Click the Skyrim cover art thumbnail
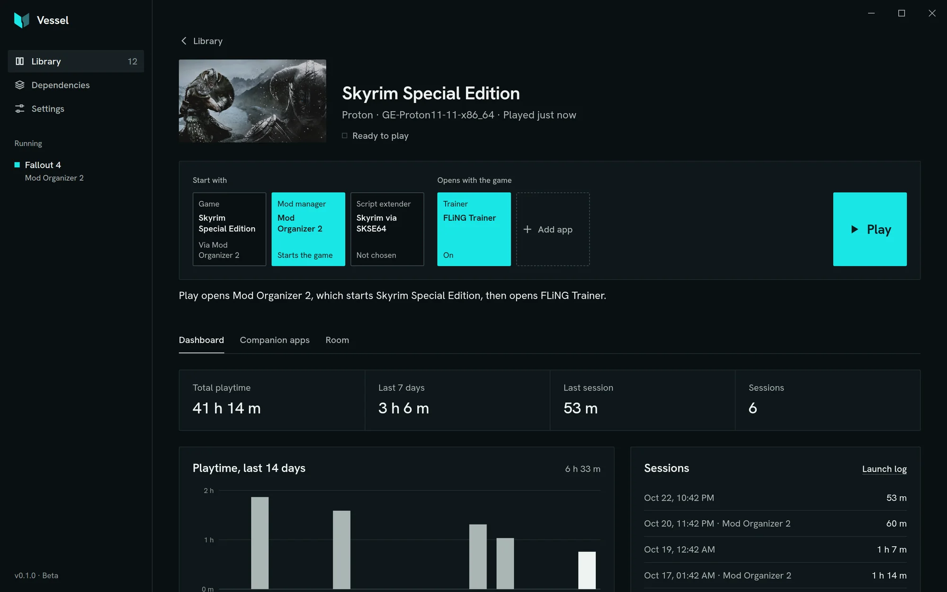947x592 pixels. pyautogui.click(x=252, y=101)
